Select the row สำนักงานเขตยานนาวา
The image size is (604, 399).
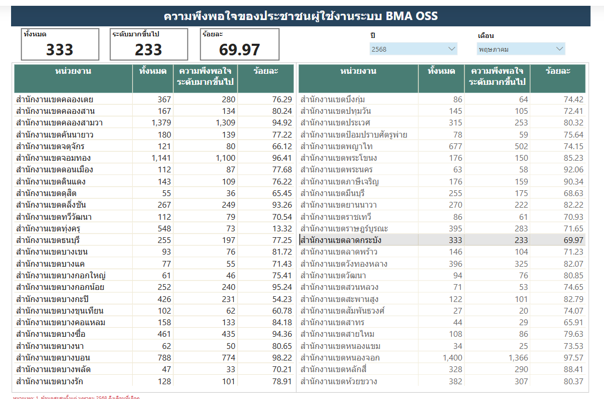coord(442,205)
